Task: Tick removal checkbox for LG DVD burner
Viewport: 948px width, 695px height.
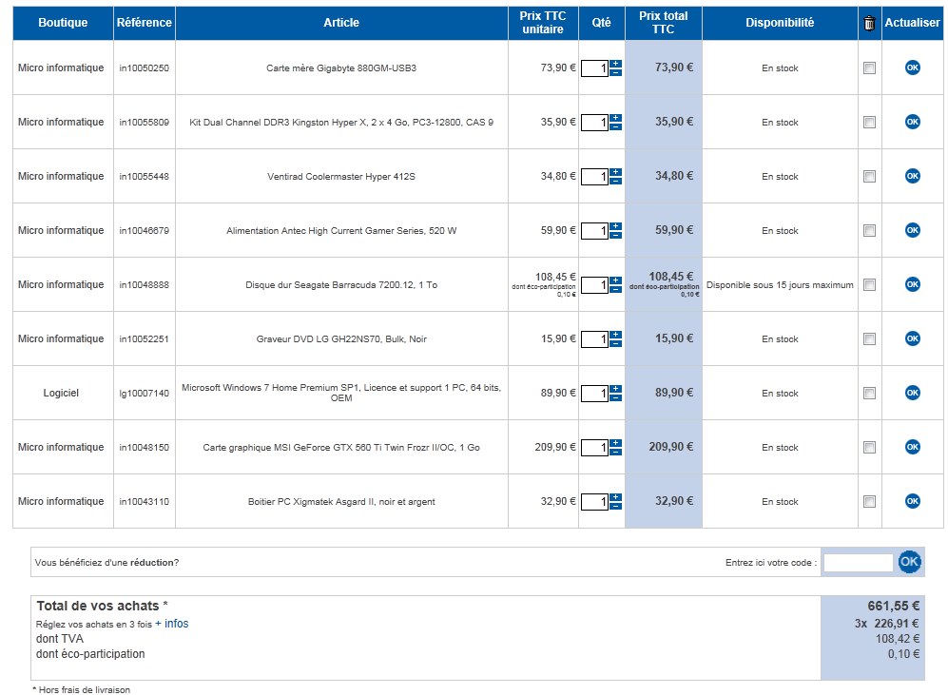Action: click(x=869, y=339)
